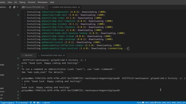Click the synchronize changes icon in status bar
The height and width of the screenshot is (104, 186).
31,103
